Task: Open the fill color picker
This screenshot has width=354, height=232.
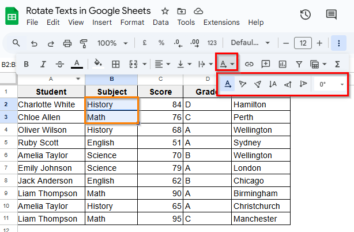Action: coord(97,64)
